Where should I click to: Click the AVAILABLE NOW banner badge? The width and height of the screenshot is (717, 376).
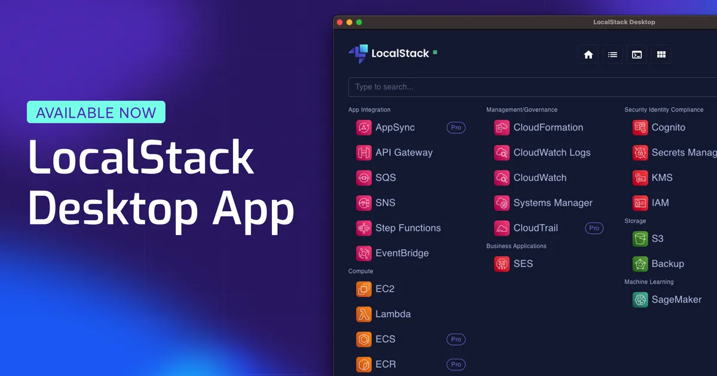96,112
